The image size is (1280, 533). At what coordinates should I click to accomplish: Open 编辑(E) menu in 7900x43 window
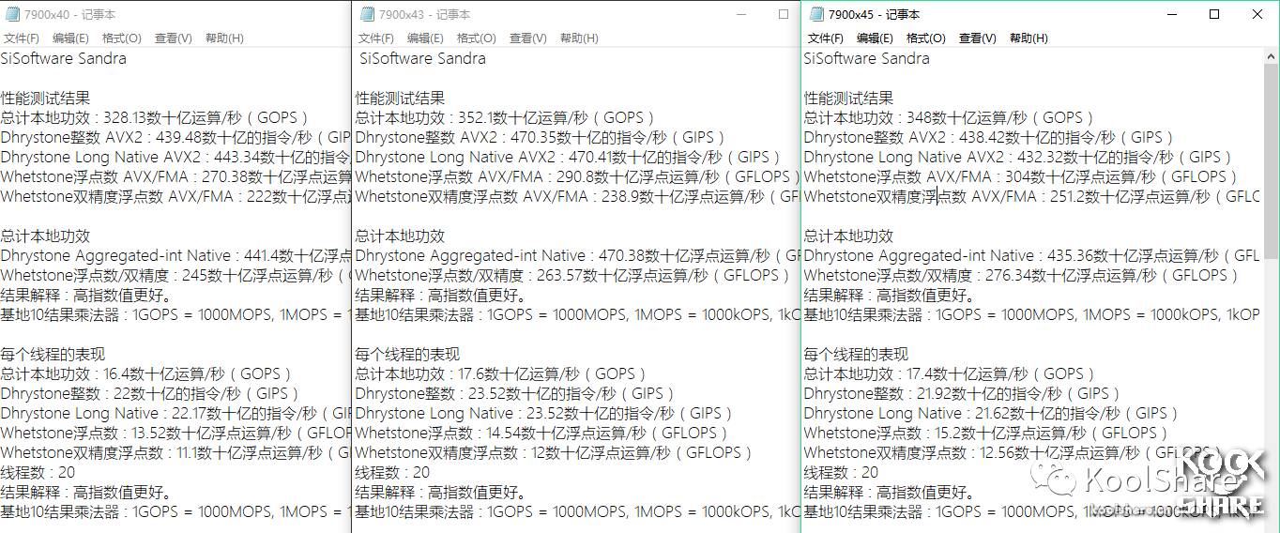(425, 38)
